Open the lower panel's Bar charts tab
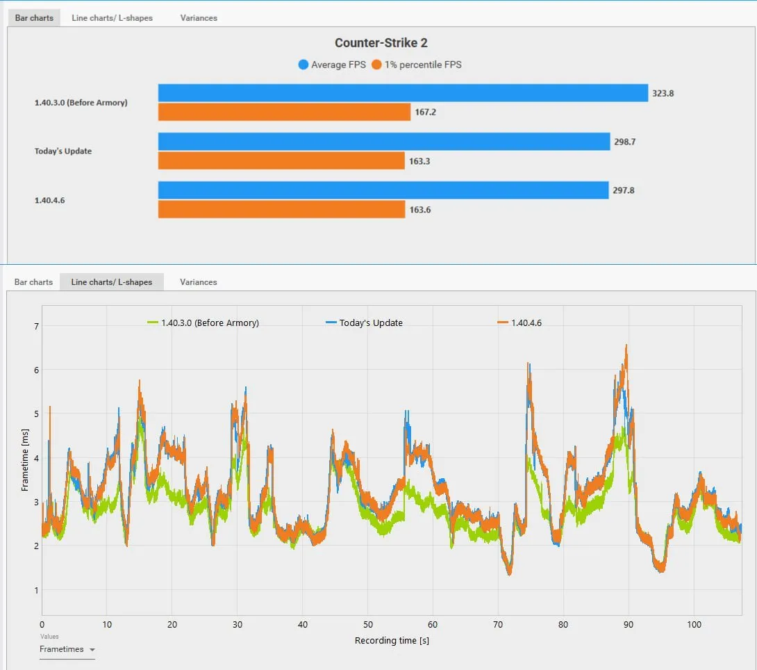Viewport: 757px width, 670px height. (33, 282)
